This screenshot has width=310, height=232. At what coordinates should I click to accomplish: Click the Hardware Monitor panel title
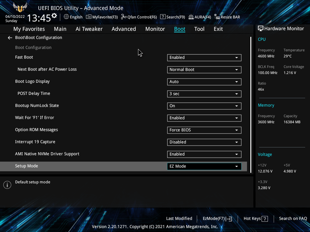(x=284, y=29)
